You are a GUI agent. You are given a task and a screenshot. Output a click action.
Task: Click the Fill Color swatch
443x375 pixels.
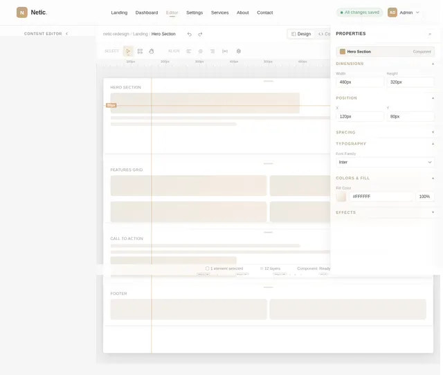click(341, 196)
